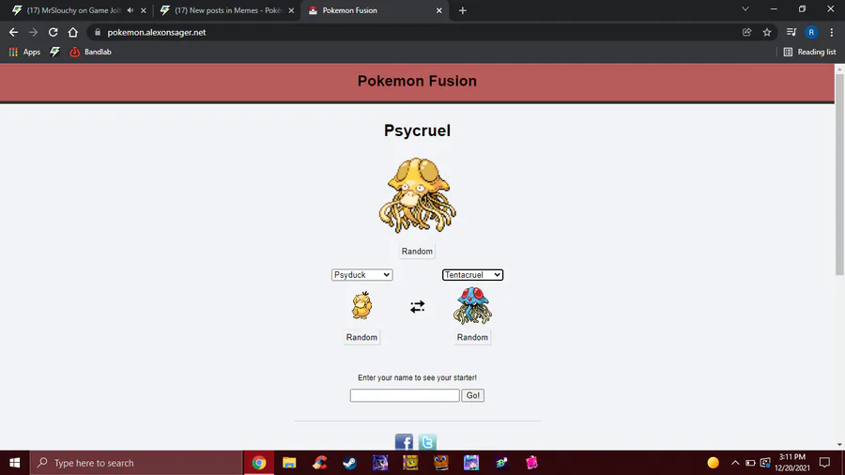Viewport: 845px width, 475px height.
Task: Open the Twitter share icon
Action: 427,442
